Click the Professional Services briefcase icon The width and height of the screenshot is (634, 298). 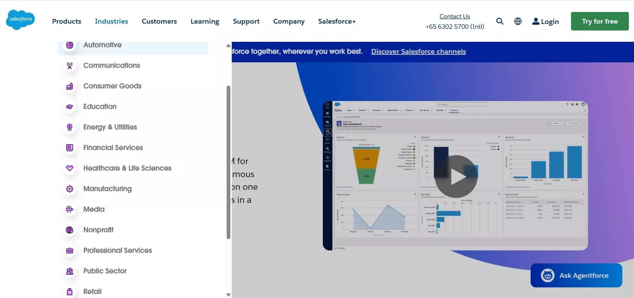pyautogui.click(x=69, y=250)
